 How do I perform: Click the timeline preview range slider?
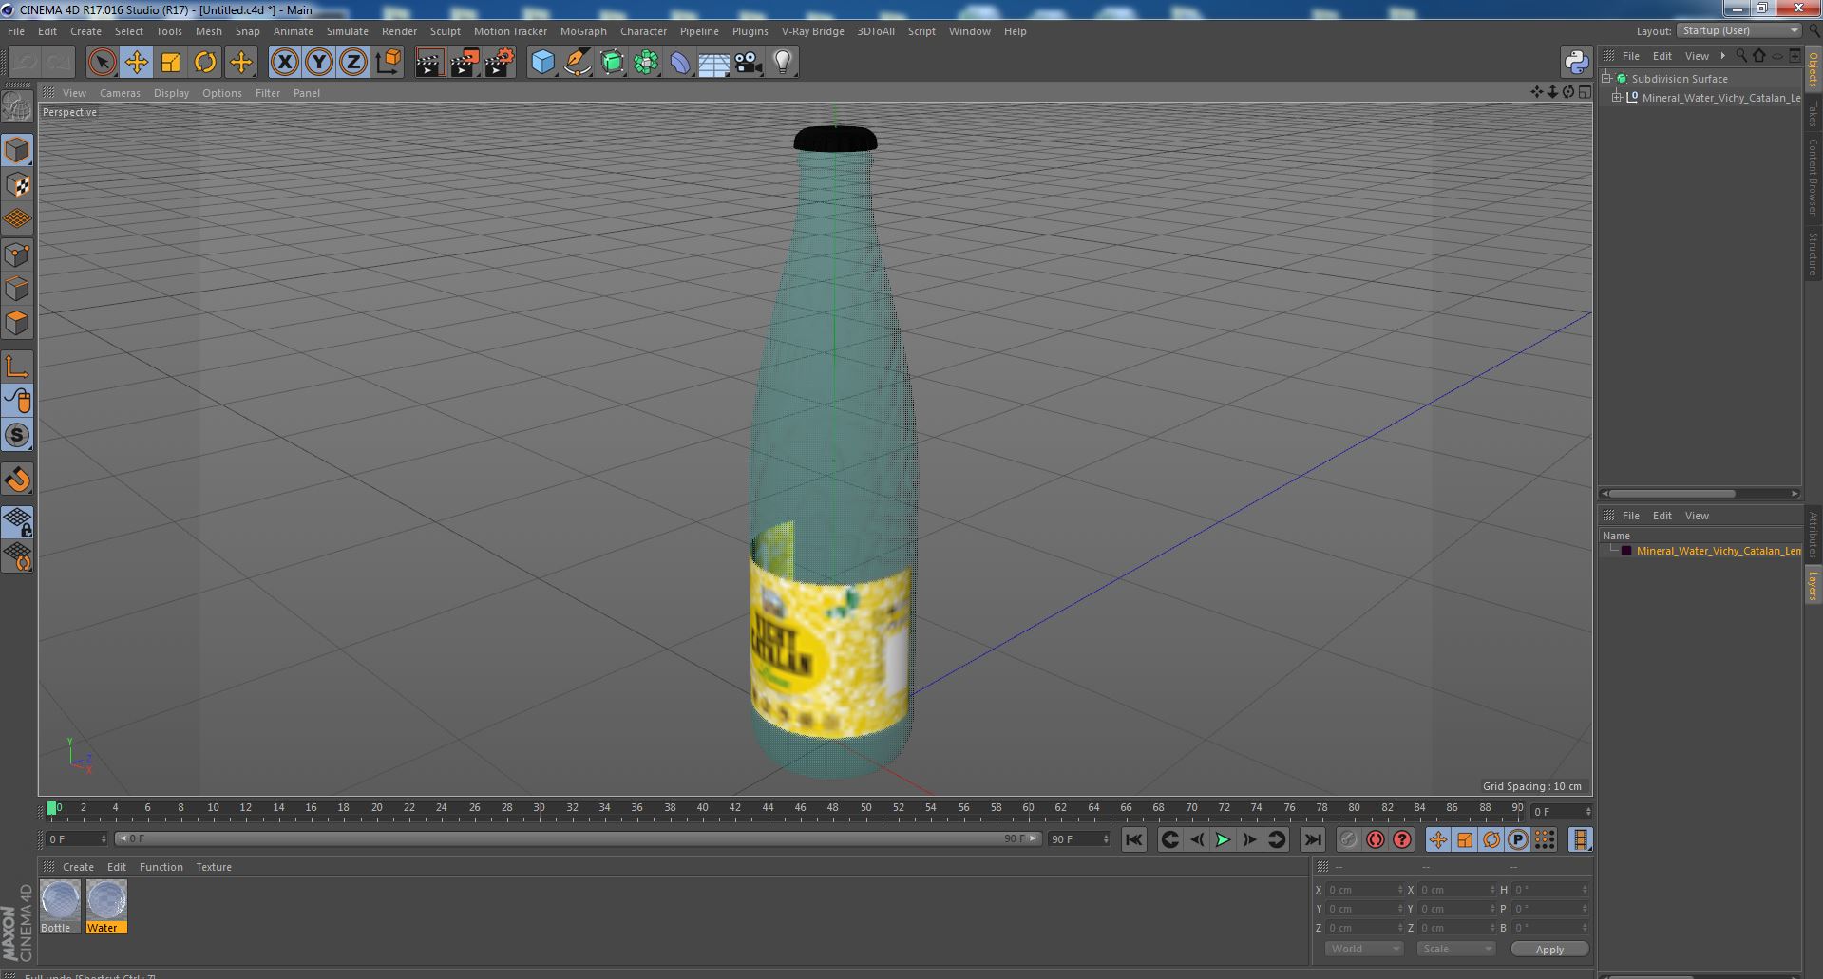[x=577, y=838]
